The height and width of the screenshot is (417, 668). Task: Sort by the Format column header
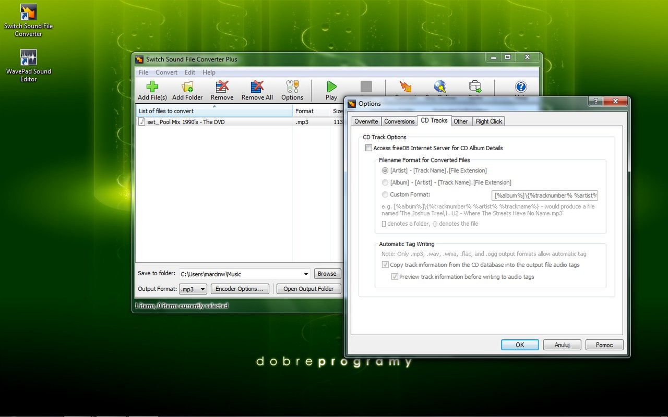pos(311,111)
